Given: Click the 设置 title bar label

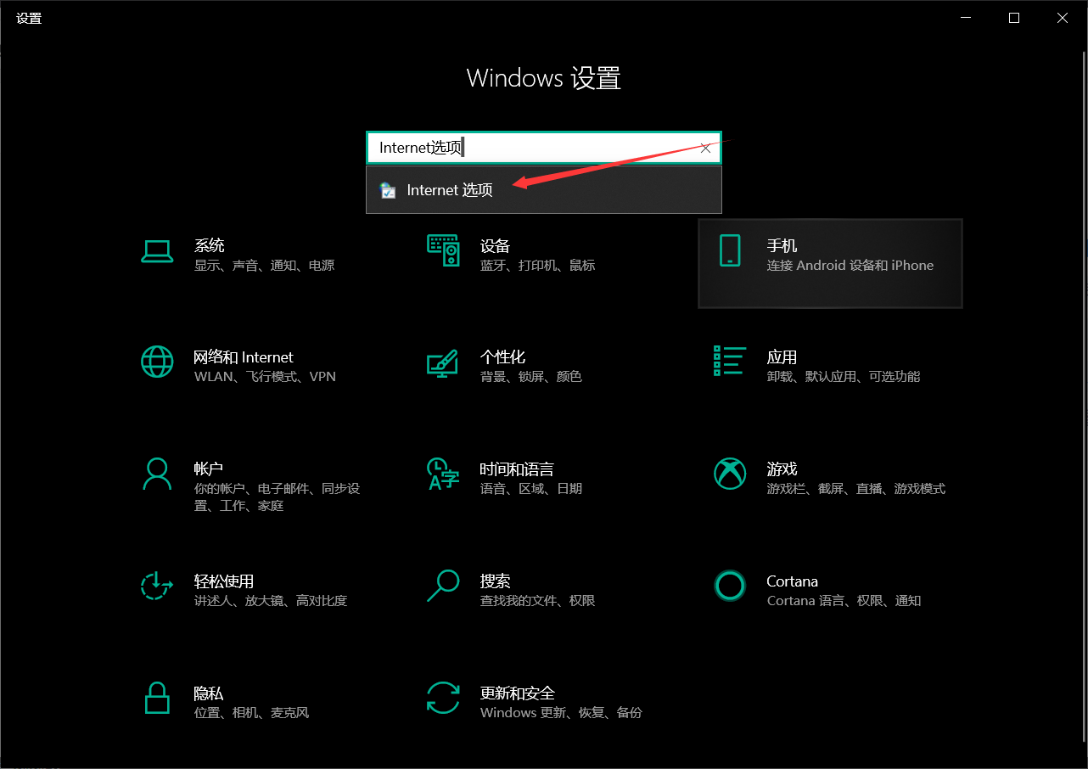Looking at the screenshot, I should pyautogui.click(x=28, y=17).
